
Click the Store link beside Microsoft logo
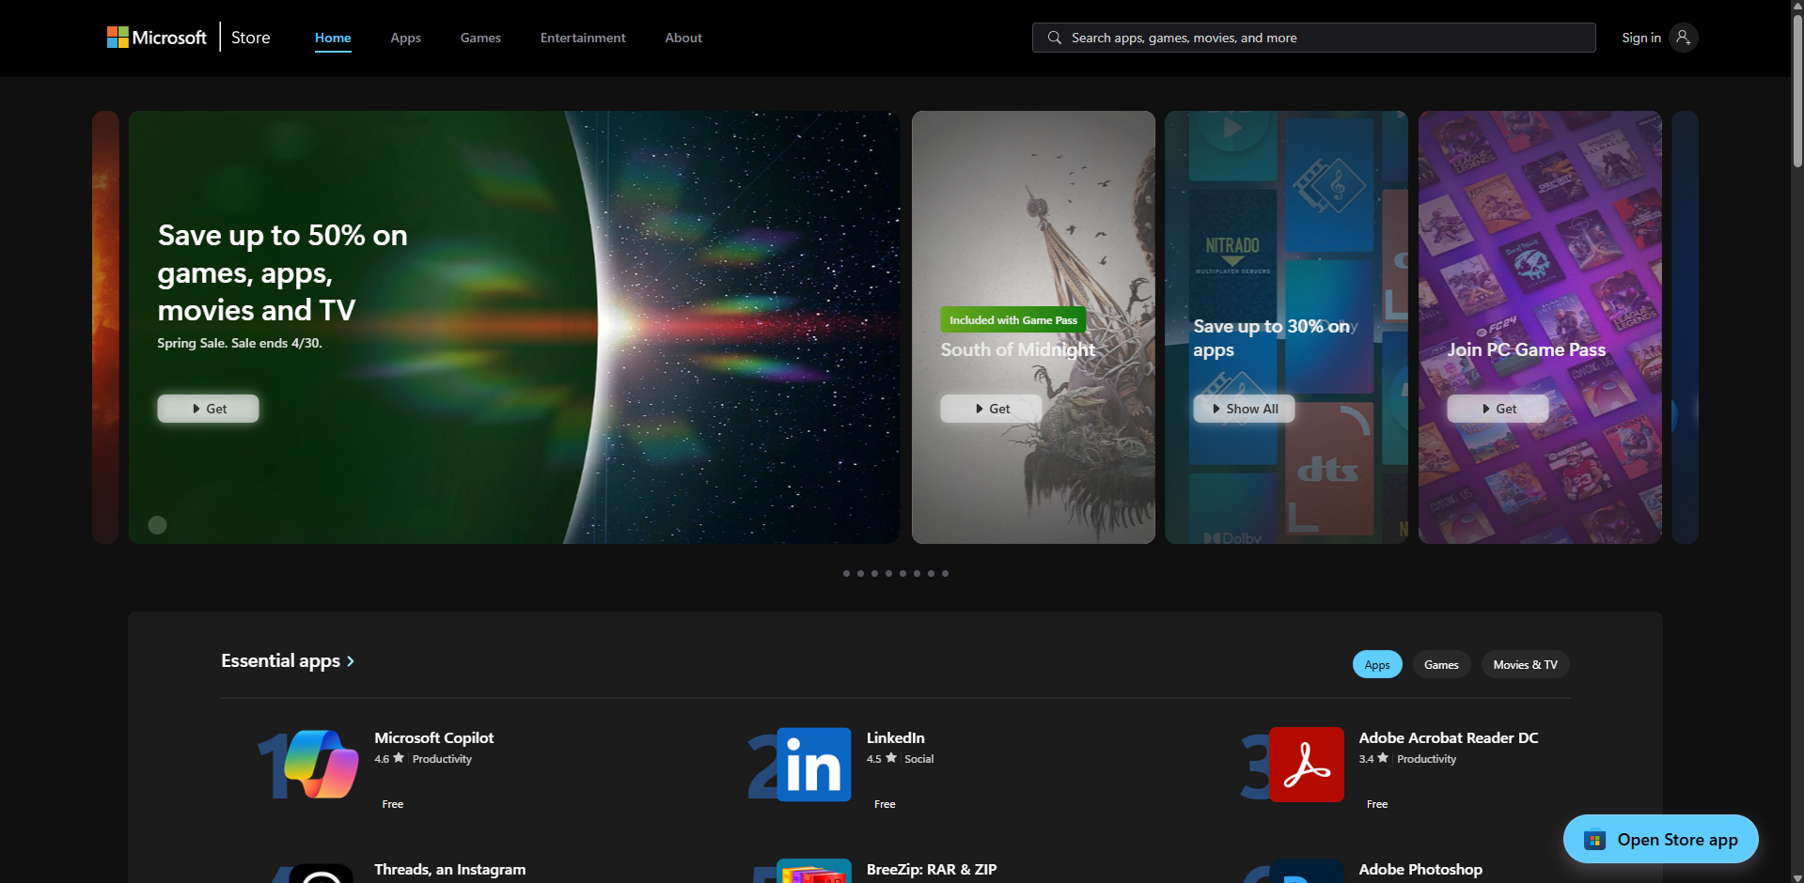tap(251, 38)
